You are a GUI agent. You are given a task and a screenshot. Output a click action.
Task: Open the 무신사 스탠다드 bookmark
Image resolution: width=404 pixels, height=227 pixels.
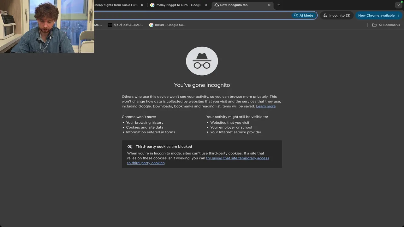tap(125, 25)
